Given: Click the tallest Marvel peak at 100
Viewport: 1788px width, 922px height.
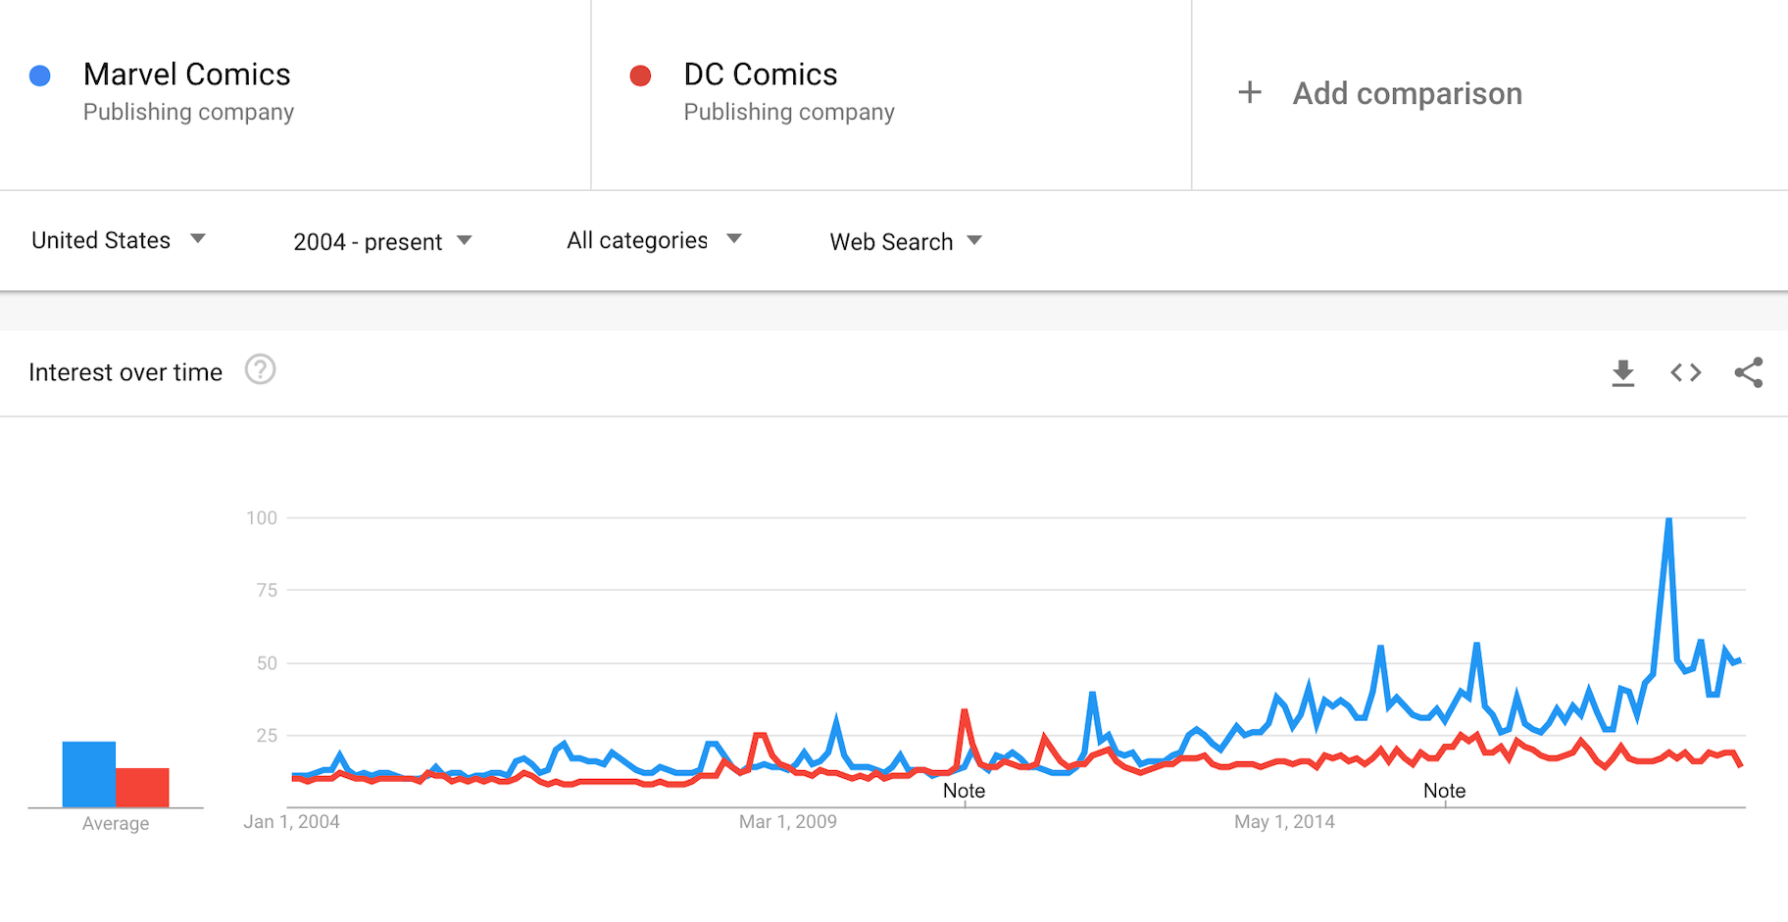Looking at the screenshot, I should [1668, 519].
